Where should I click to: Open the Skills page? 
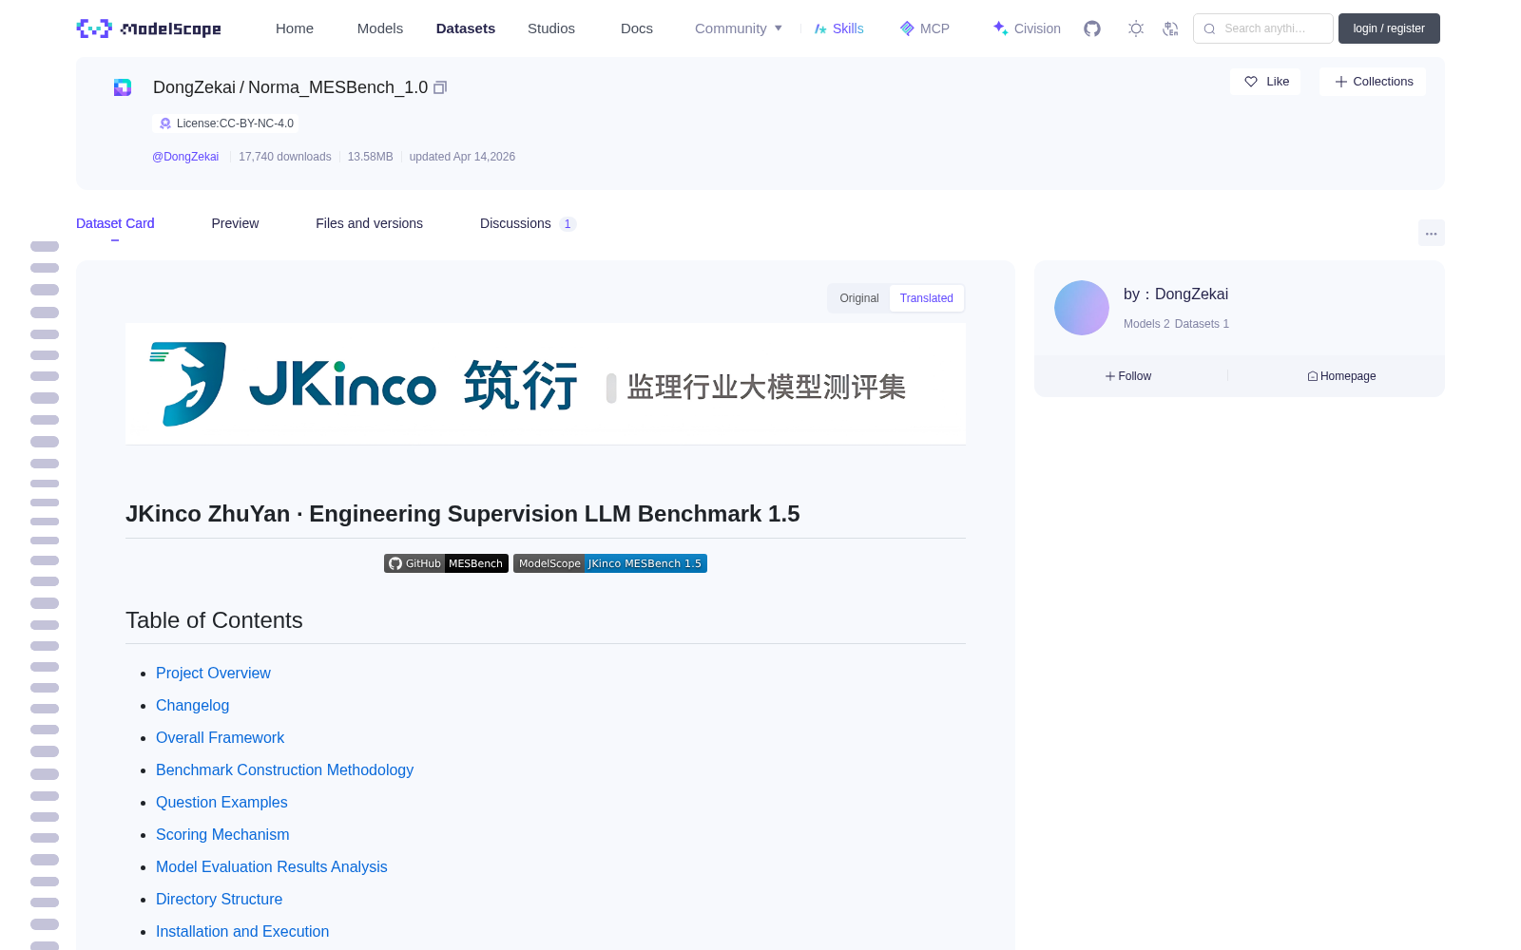838,28
